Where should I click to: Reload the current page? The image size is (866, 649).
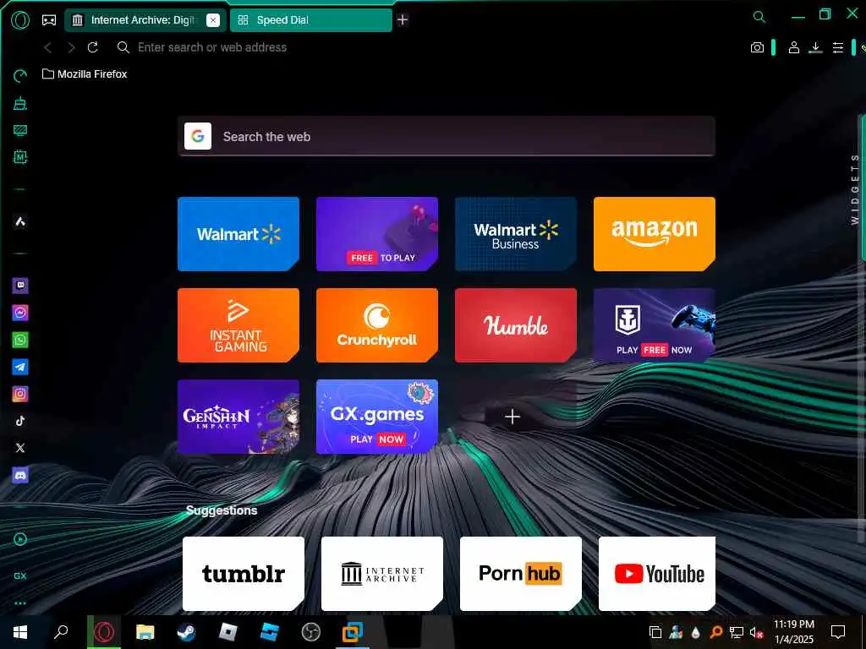(93, 47)
